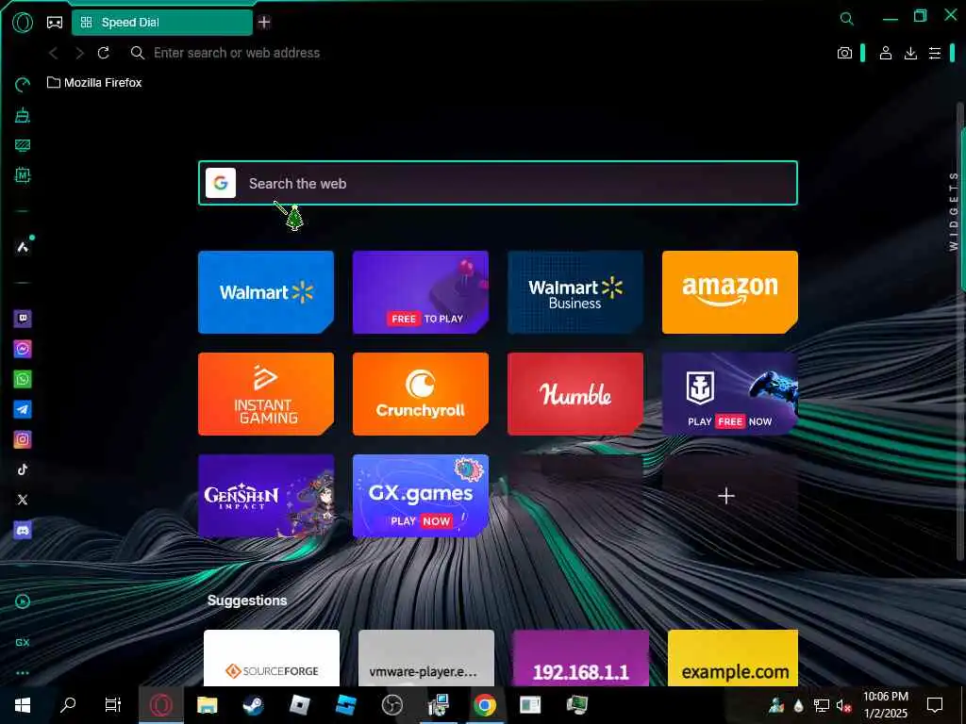Open the example.com suggestion
Screen dimensions: 966x724
coord(733,657)
